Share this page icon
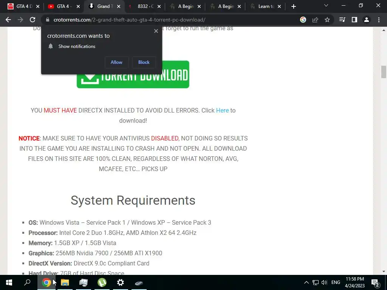 pyautogui.click(x=315, y=20)
